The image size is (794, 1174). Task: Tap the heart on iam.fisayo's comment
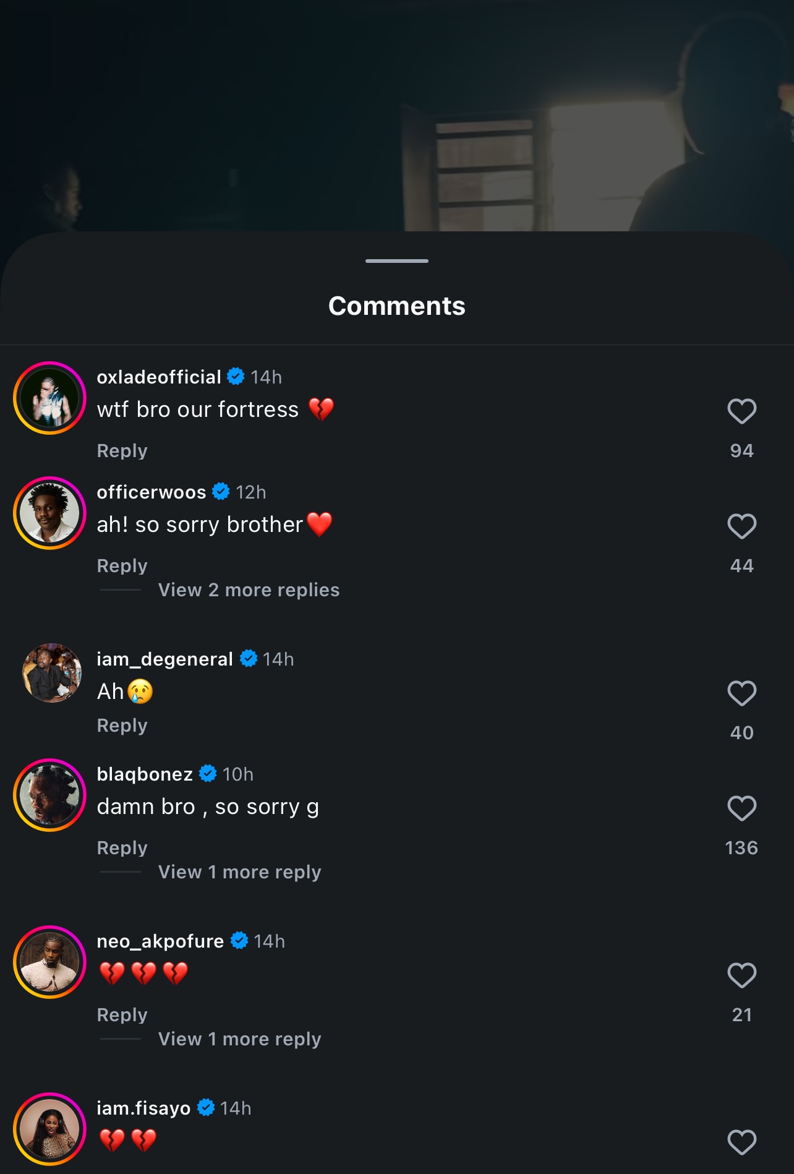[741, 1142]
